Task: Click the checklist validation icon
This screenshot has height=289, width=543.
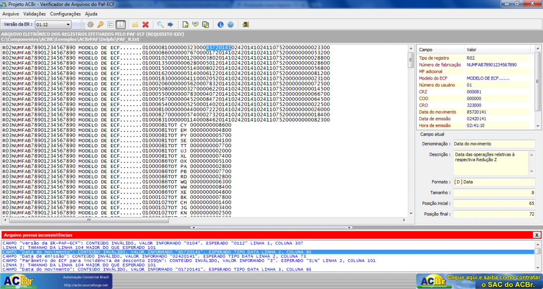Action: tap(205, 24)
